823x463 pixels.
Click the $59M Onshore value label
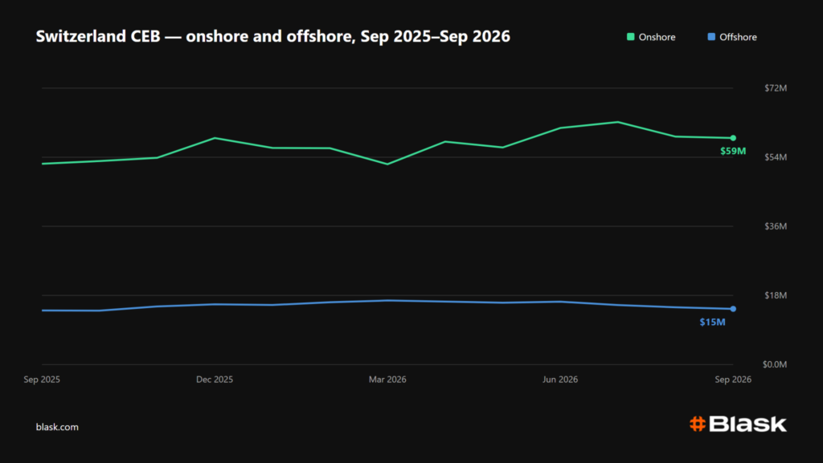pyautogui.click(x=733, y=152)
